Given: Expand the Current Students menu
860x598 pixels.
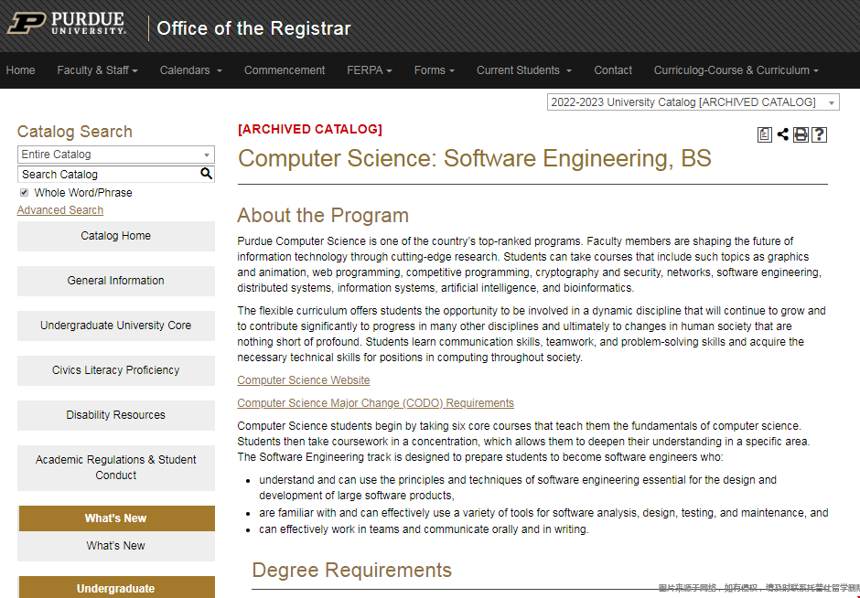Looking at the screenshot, I should pyautogui.click(x=524, y=70).
